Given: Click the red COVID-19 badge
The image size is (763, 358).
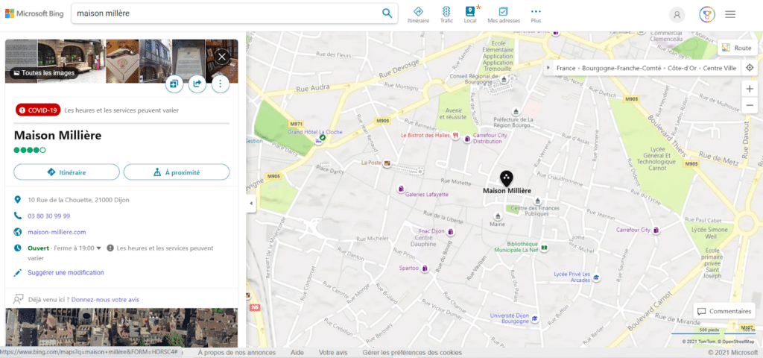Looking at the screenshot, I should click(x=38, y=110).
